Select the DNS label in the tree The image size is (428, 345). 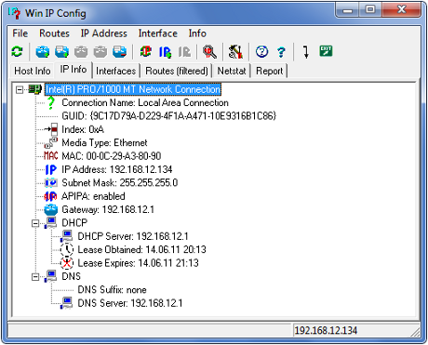pyautogui.click(x=71, y=276)
